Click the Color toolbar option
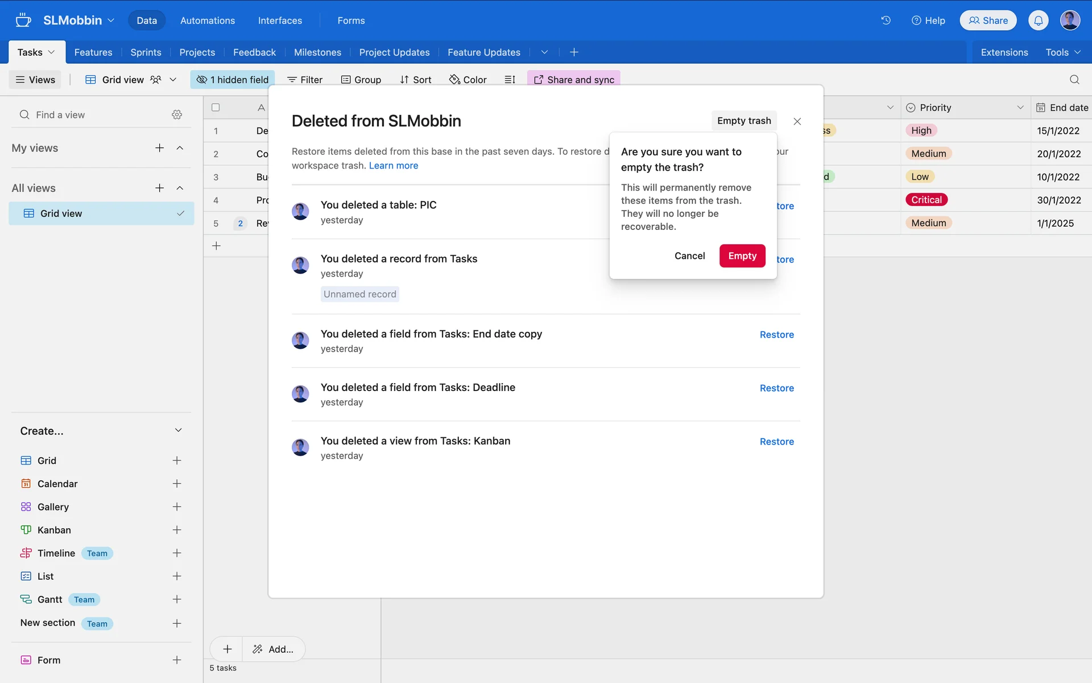 click(468, 80)
